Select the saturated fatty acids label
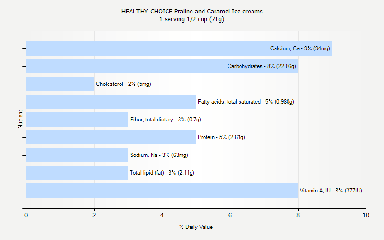This screenshot has height=240, width=384. click(246, 102)
